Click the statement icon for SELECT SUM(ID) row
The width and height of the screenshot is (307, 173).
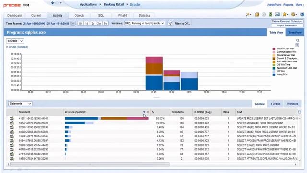(12, 145)
